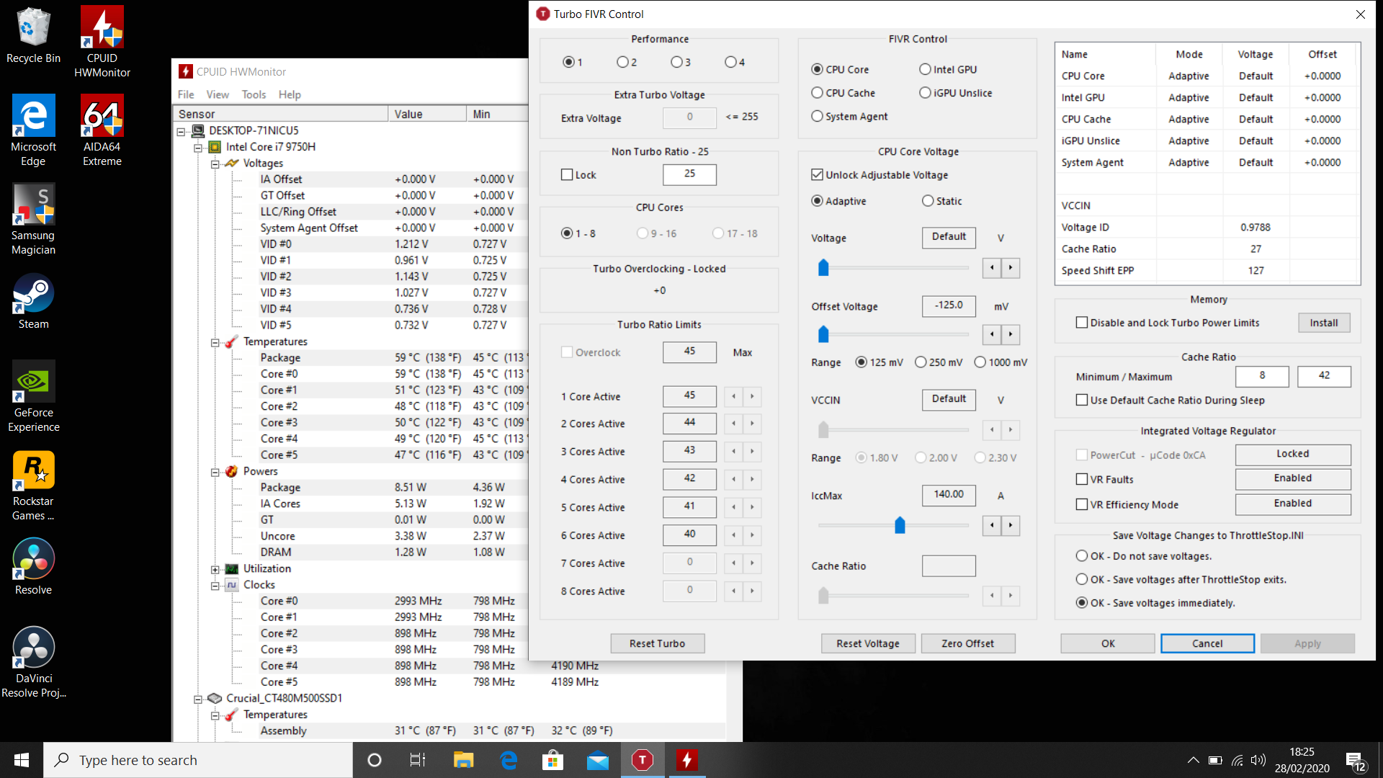Open Rockstar Games launcher shortcut
Image resolution: width=1383 pixels, height=778 pixels.
click(33, 485)
